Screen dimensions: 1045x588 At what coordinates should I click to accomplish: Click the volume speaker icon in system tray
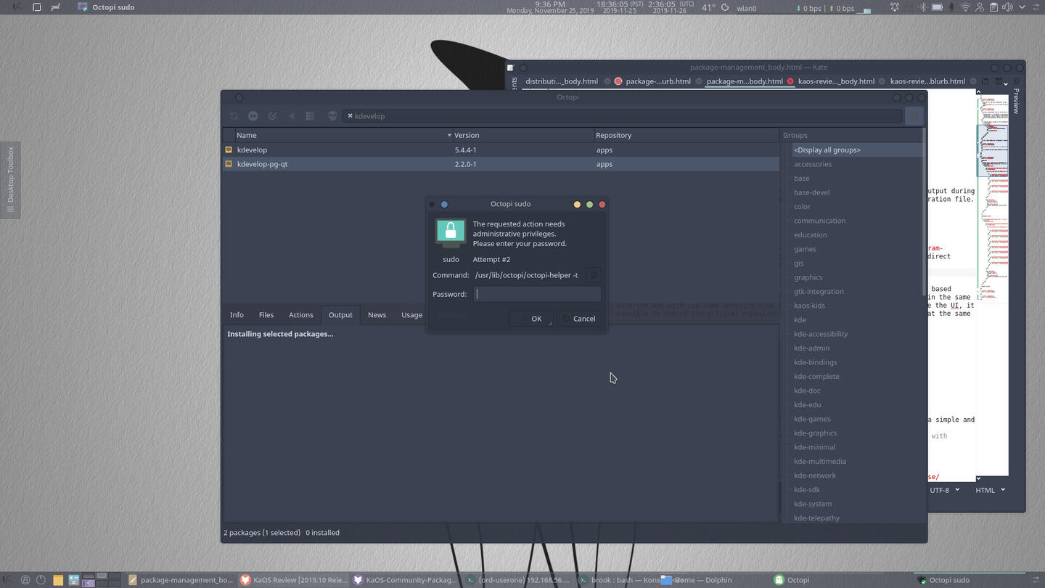point(1007,7)
